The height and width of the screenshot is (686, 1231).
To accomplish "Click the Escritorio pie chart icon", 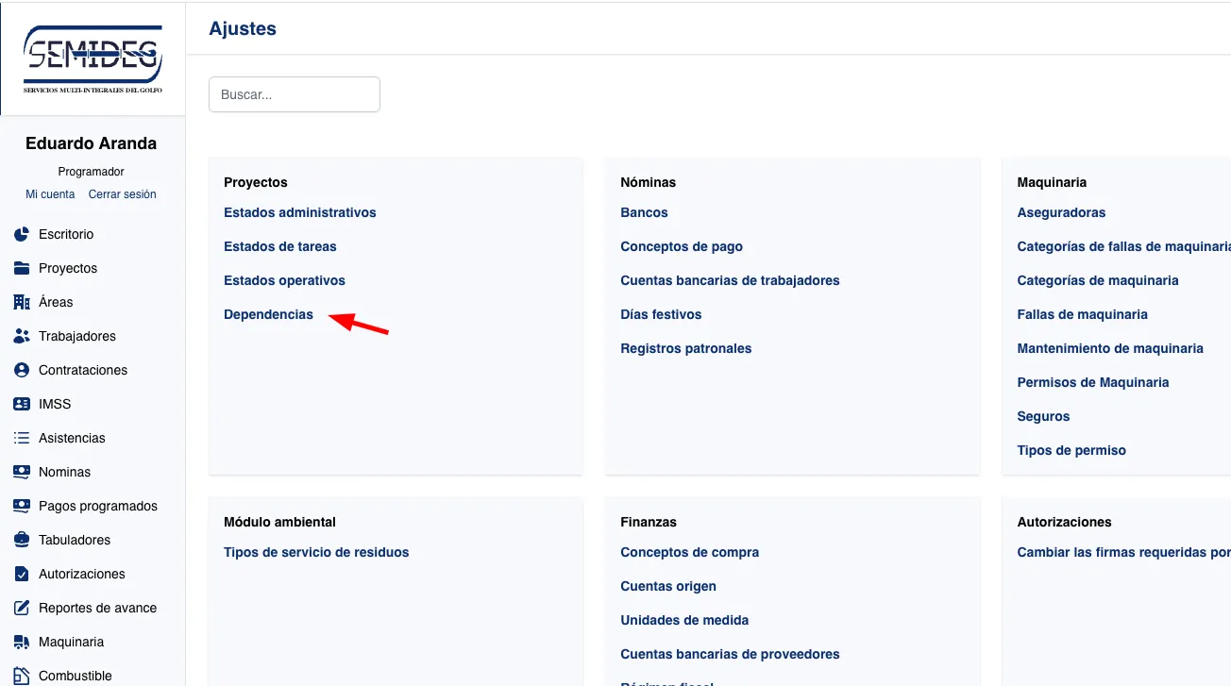I will tap(22, 234).
